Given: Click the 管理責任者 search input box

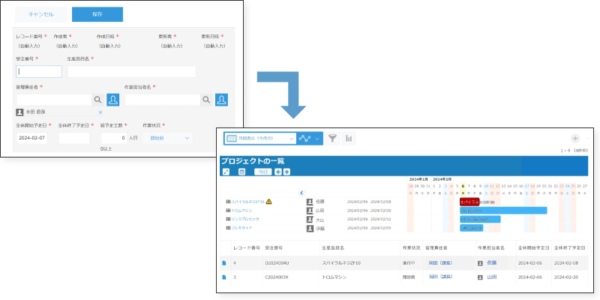Looking at the screenshot, I should [54, 100].
